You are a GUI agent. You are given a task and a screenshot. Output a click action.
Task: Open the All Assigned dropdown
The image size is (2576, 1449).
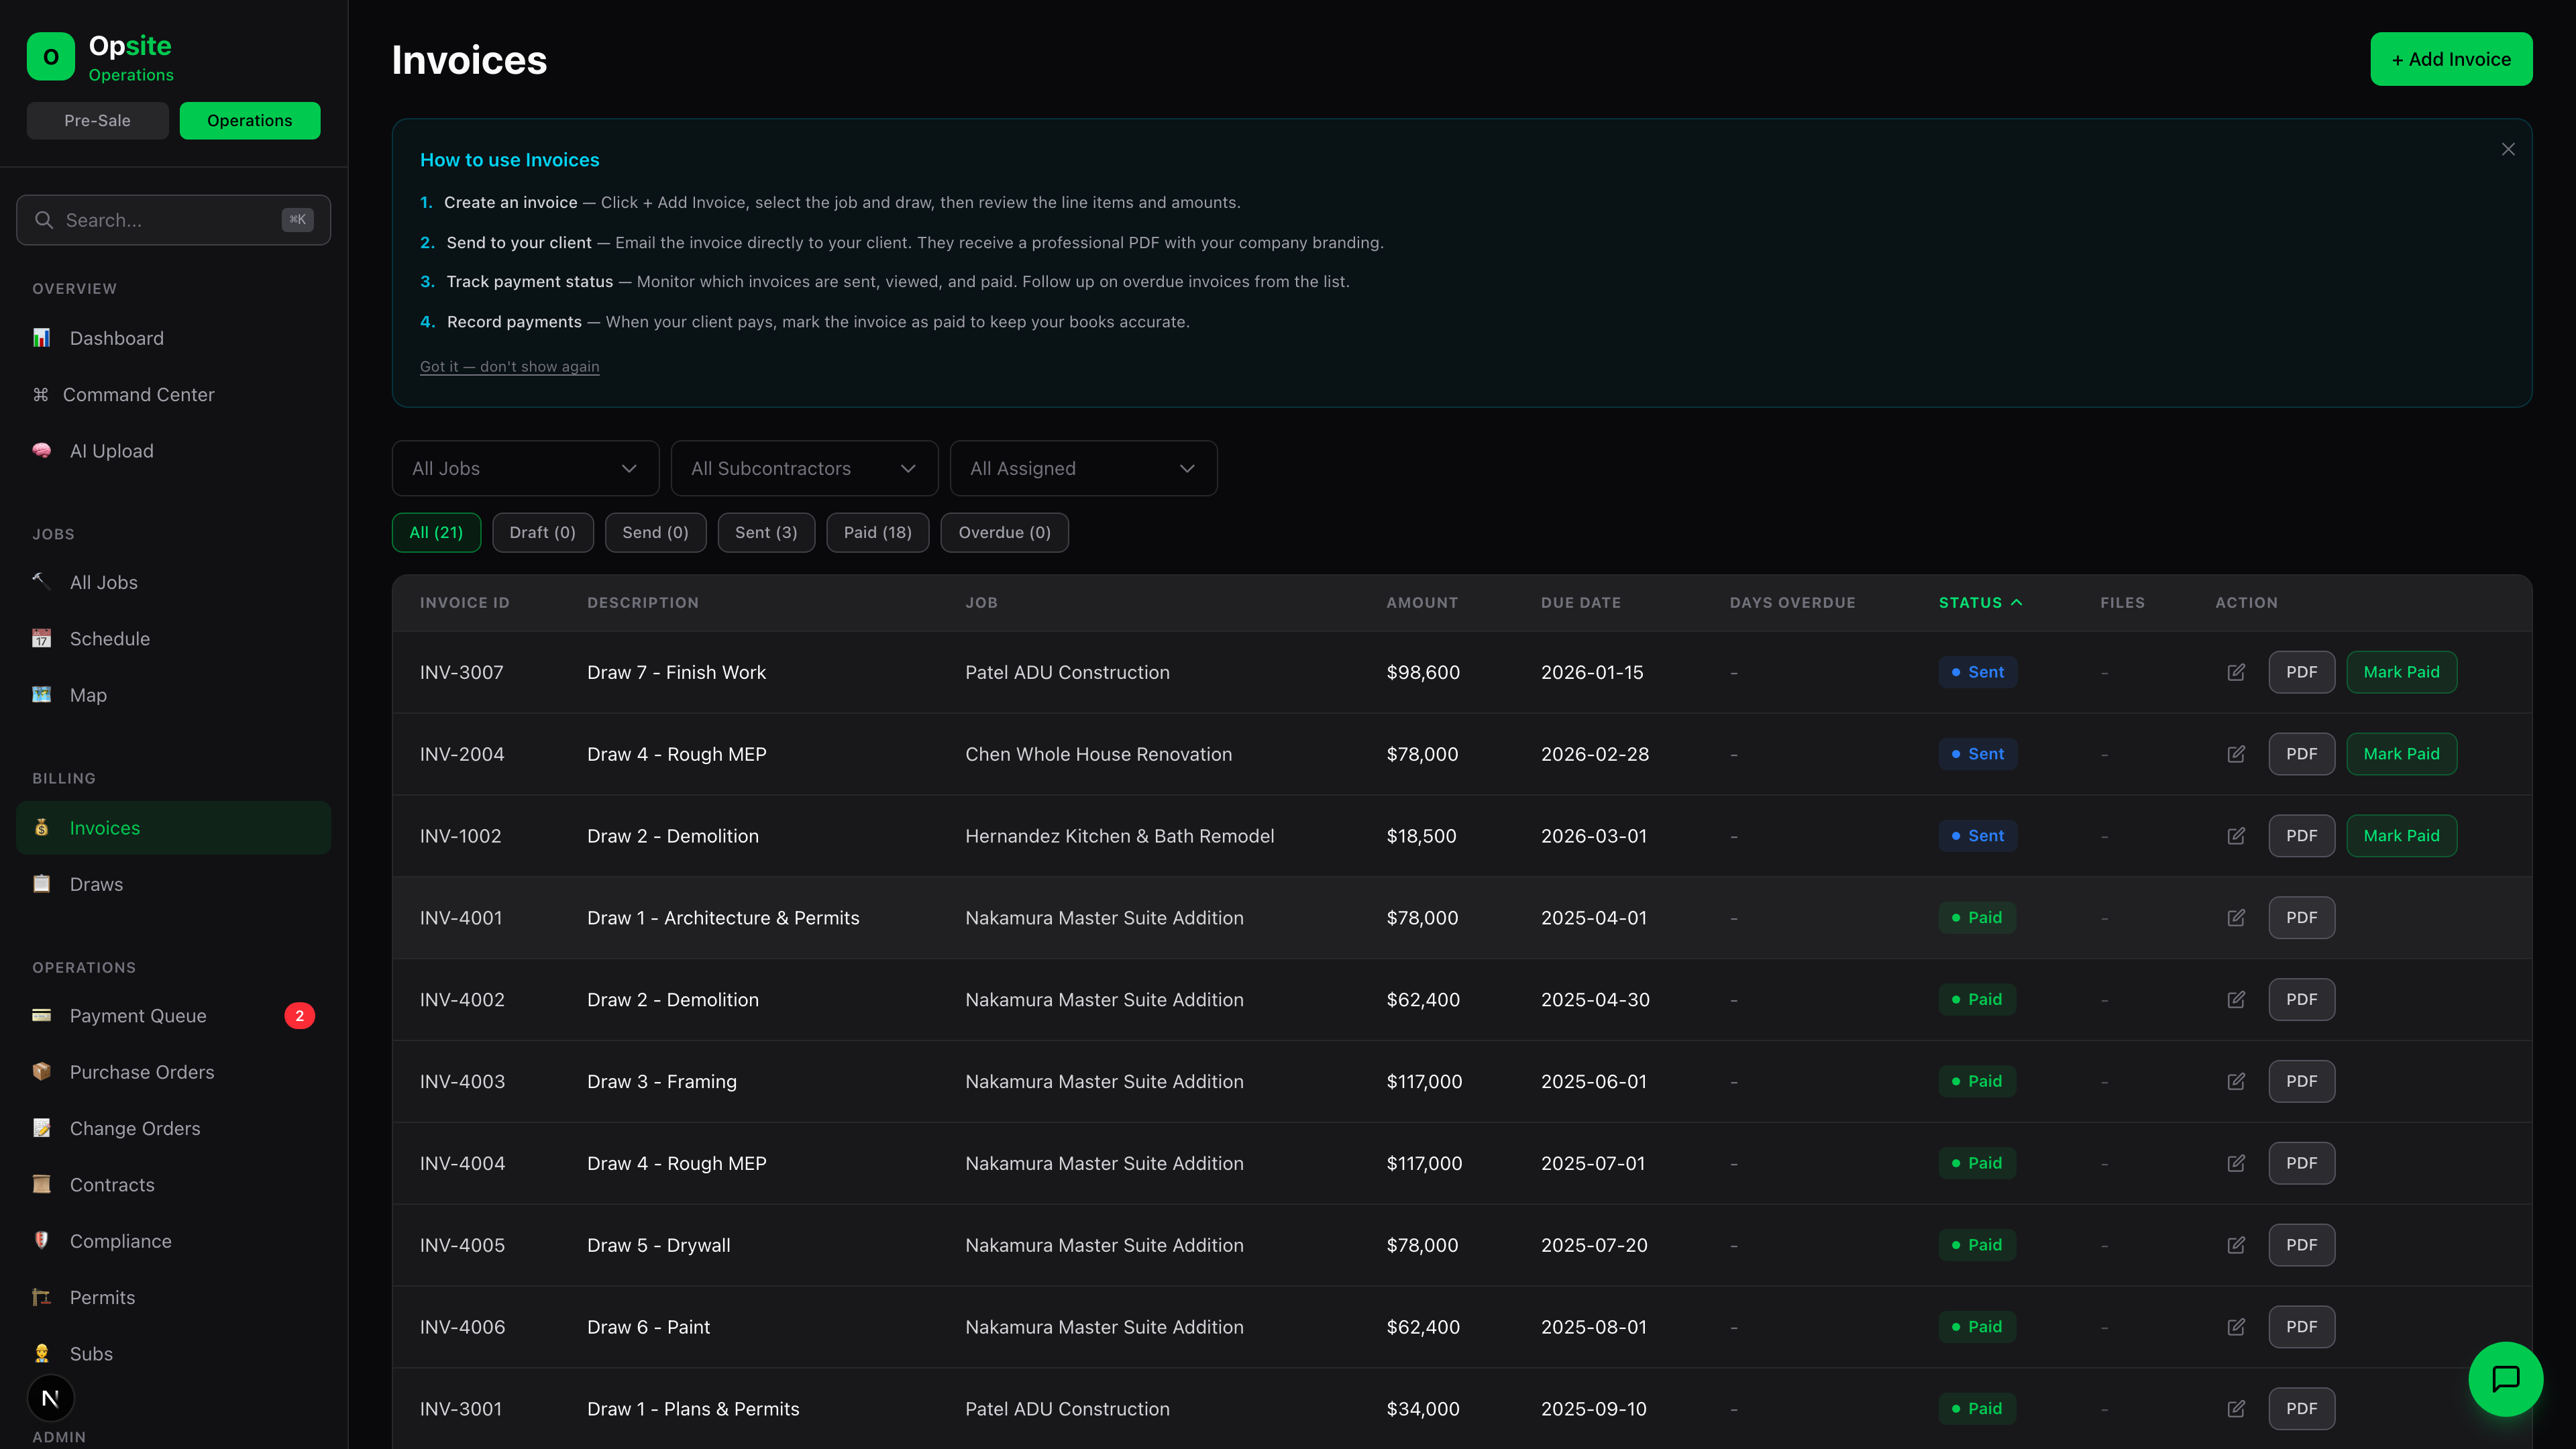click(x=1083, y=468)
